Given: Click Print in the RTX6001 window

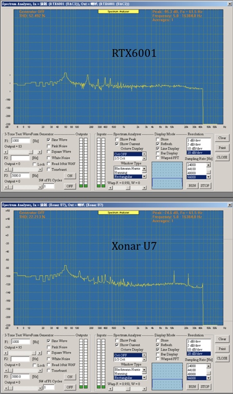Looking at the screenshot, I should pos(222,148).
